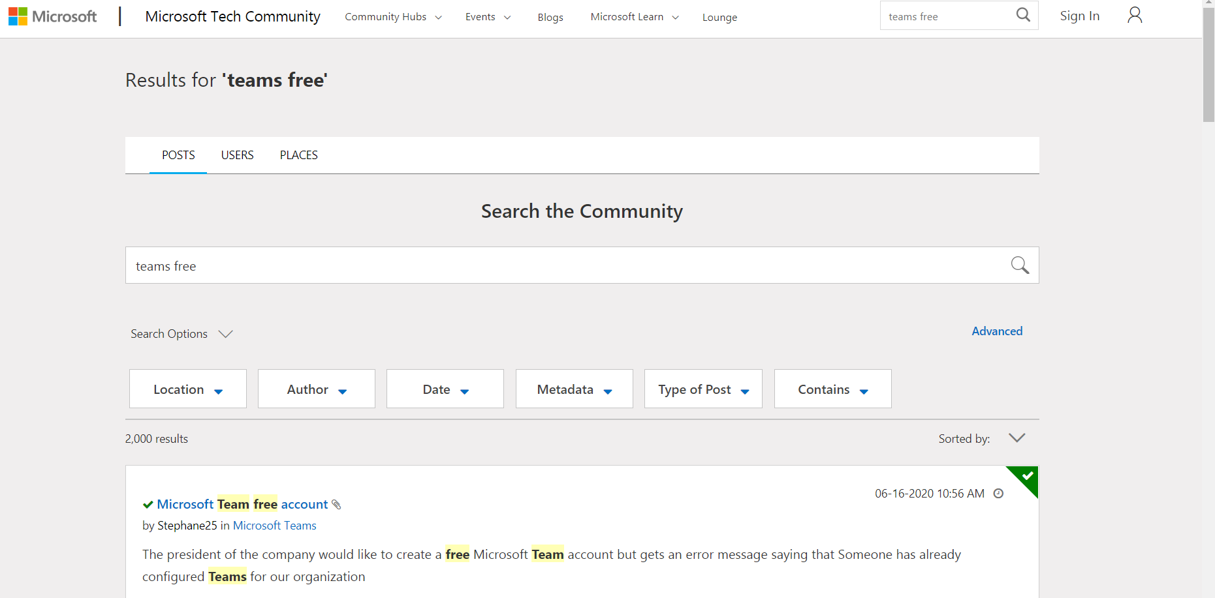This screenshot has width=1215, height=598.
Task: Click the user profile icon
Action: [1135, 15]
